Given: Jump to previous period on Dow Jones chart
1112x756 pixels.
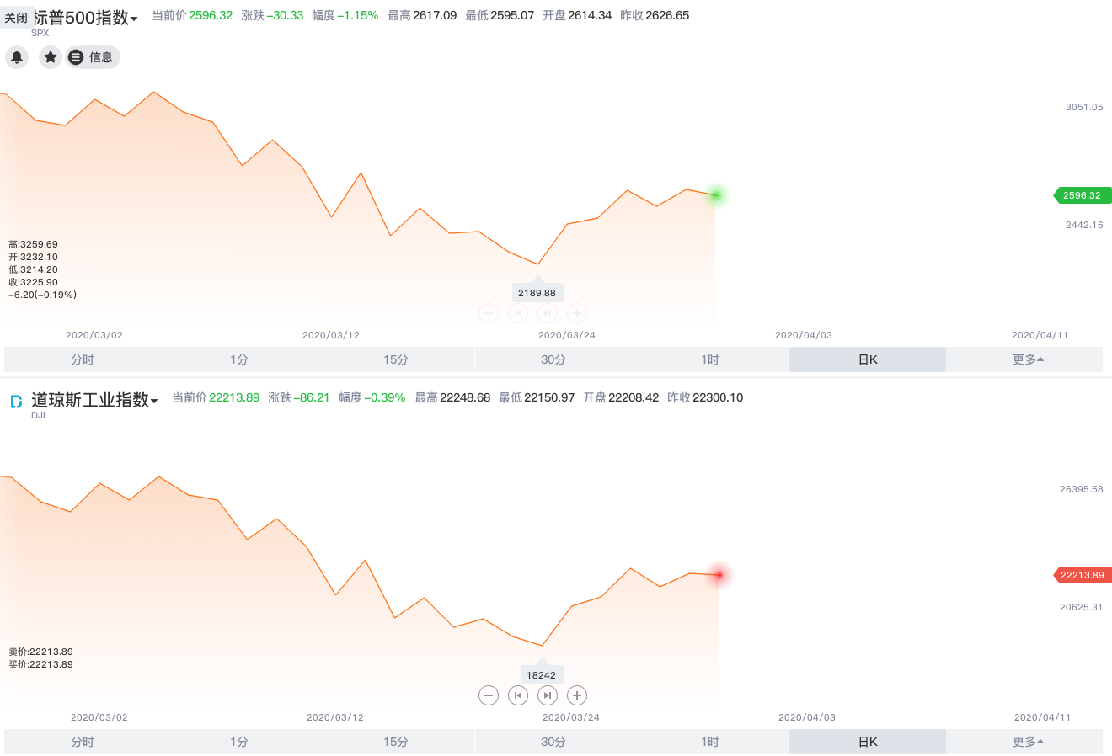Looking at the screenshot, I should (518, 695).
